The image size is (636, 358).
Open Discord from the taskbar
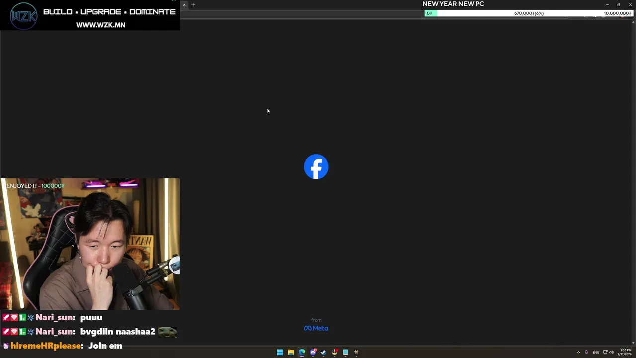pyautogui.click(x=313, y=352)
